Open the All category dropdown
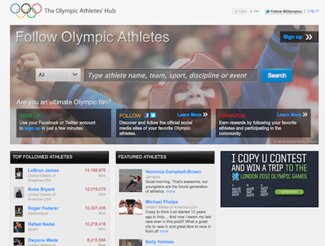Image resolution: width=325 pixels, height=246 pixels. [x=58, y=75]
